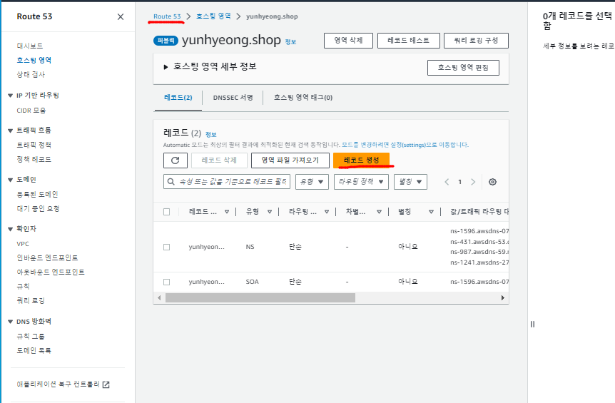Go to the next records page arrow
Screen dimensions: 615x403
pos(473,182)
